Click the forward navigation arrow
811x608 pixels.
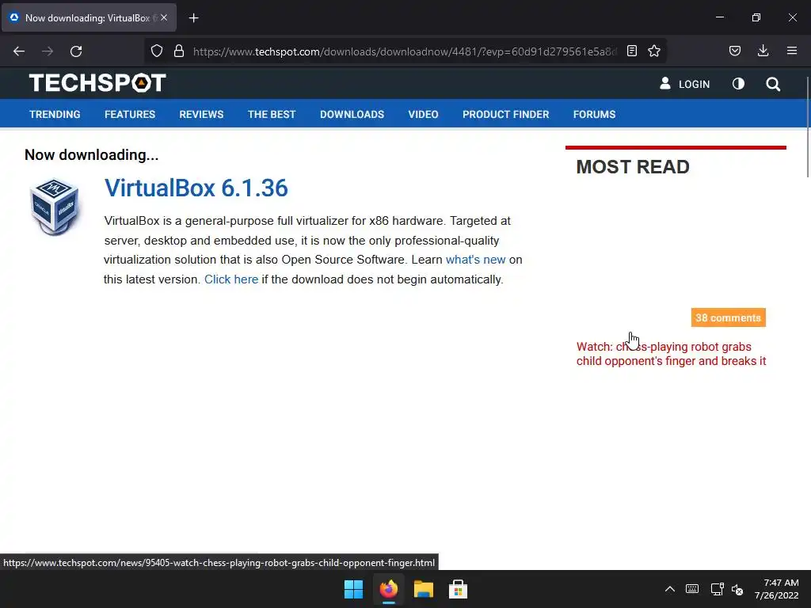pos(48,51)
